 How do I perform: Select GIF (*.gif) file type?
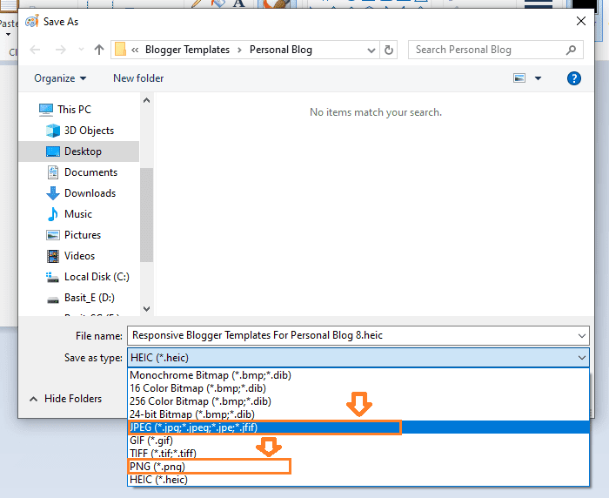point(150,441)
